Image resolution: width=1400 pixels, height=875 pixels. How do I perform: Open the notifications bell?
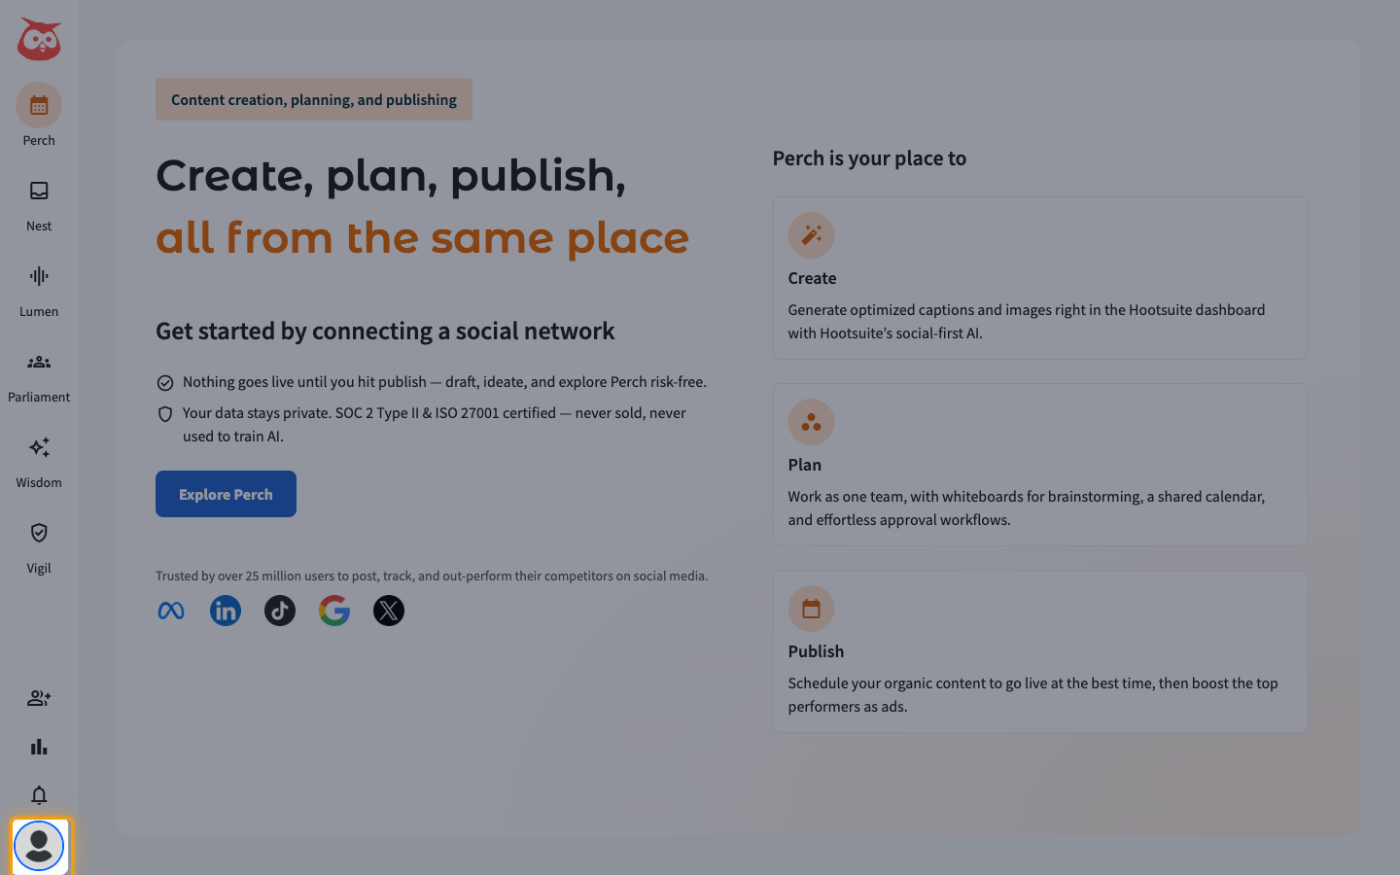pyautogui.click(x=39, y=795)
